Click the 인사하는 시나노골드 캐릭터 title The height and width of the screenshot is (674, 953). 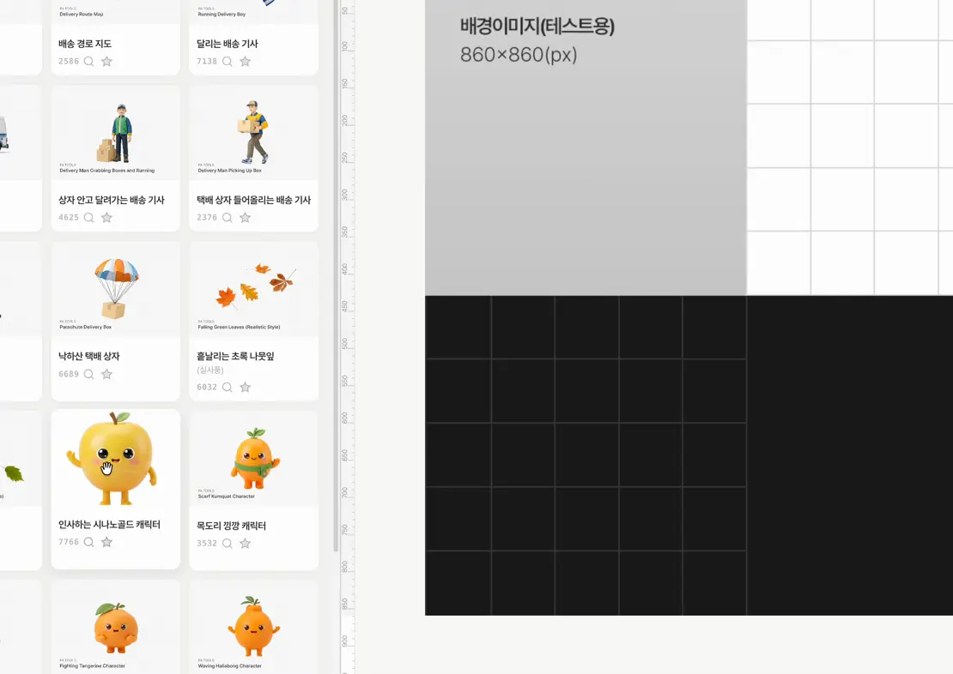109,525
